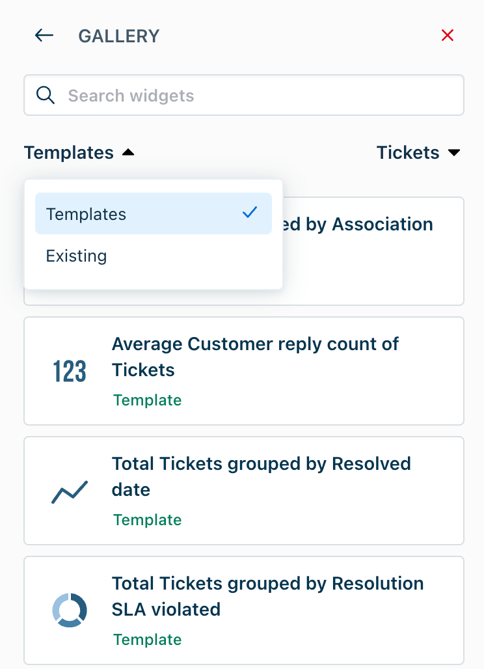Click the back arrow next to Gallery
This screenshot has width=484, height=669.
pyautogui.click(x=44, y=35)
